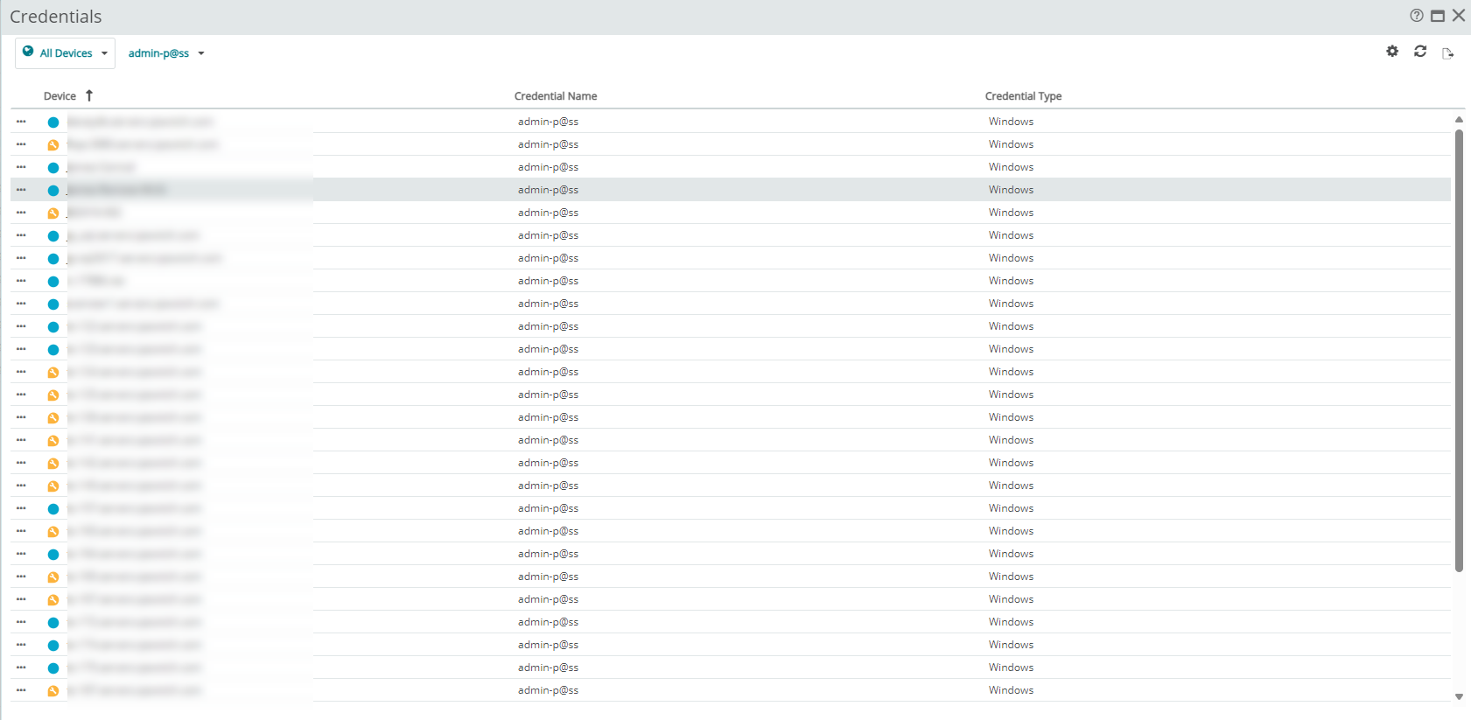Sort by the Credential Type column
Screen dimensions: 1471x720
(x=1023, y=96)
